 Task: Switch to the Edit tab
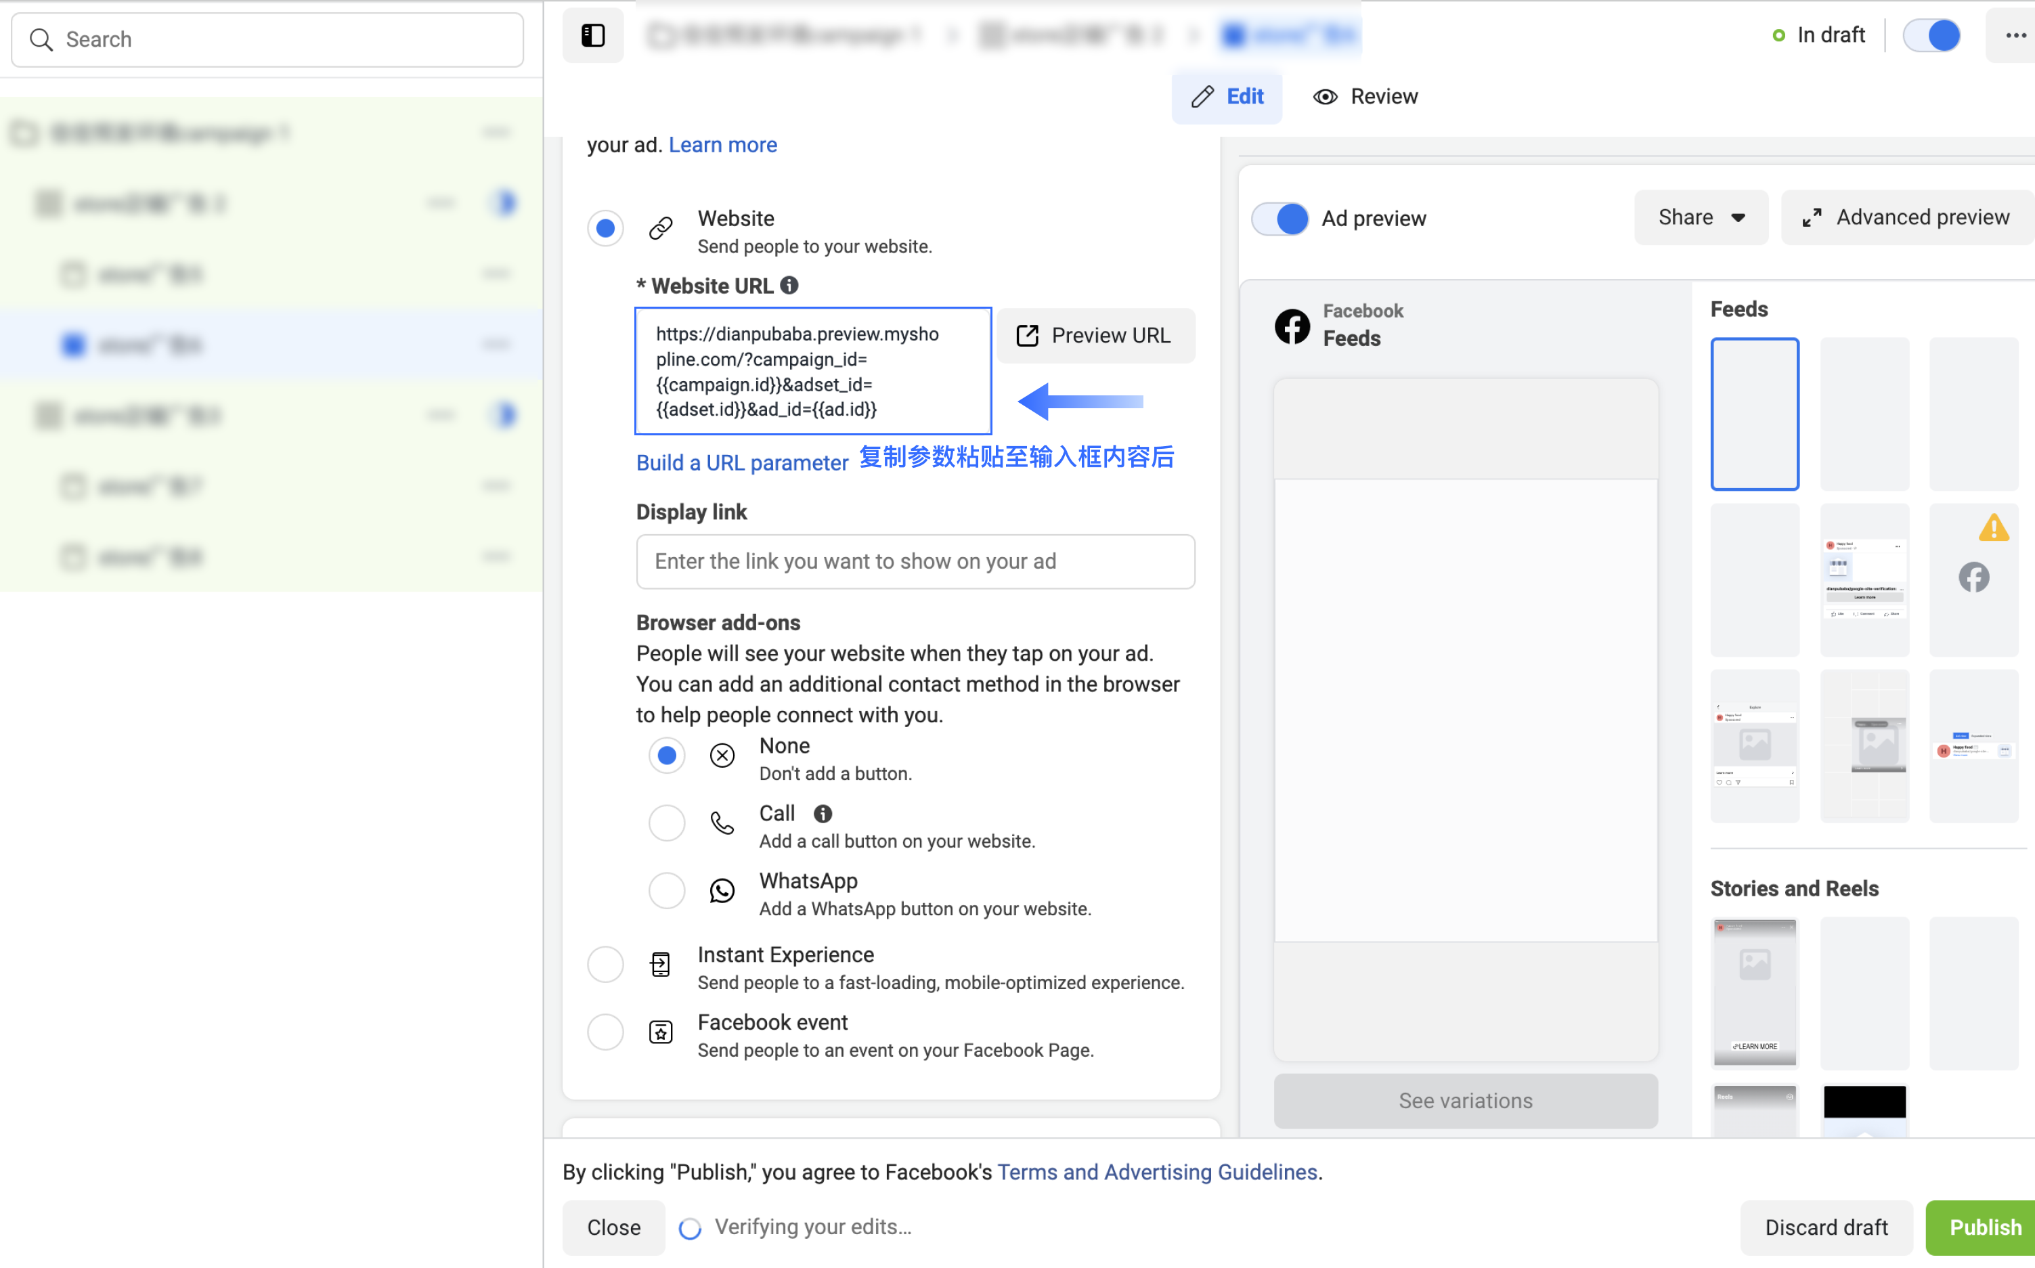(x=1227, y=97)
